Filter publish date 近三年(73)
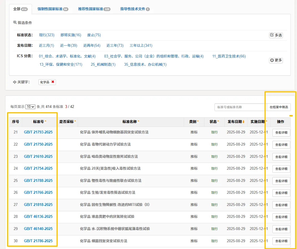This screenshot has width=297, height=249. coord(115,45)
